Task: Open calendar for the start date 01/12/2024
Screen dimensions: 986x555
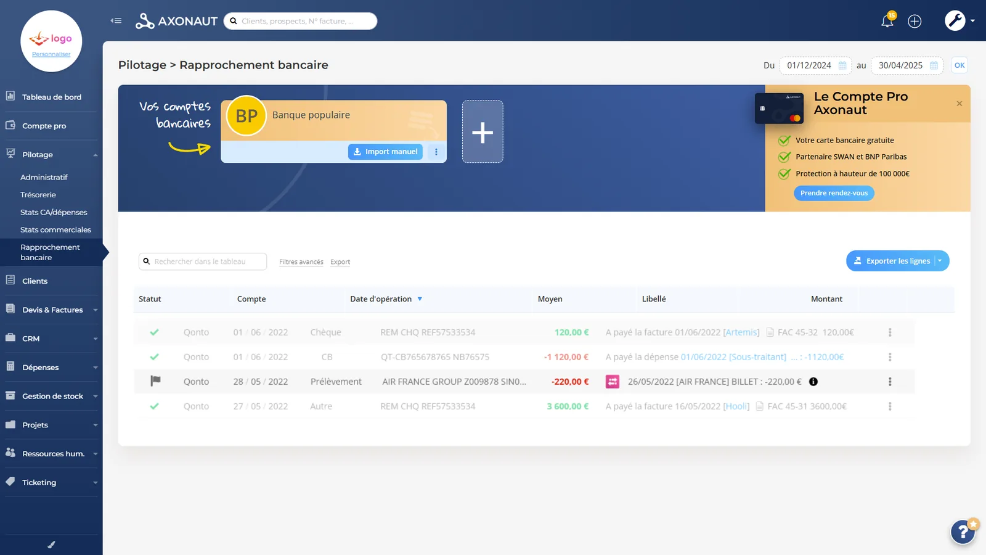Action: [x=842, y=65]
